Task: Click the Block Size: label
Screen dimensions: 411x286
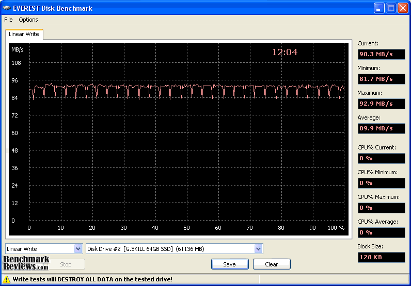Action: coord(370,246)
